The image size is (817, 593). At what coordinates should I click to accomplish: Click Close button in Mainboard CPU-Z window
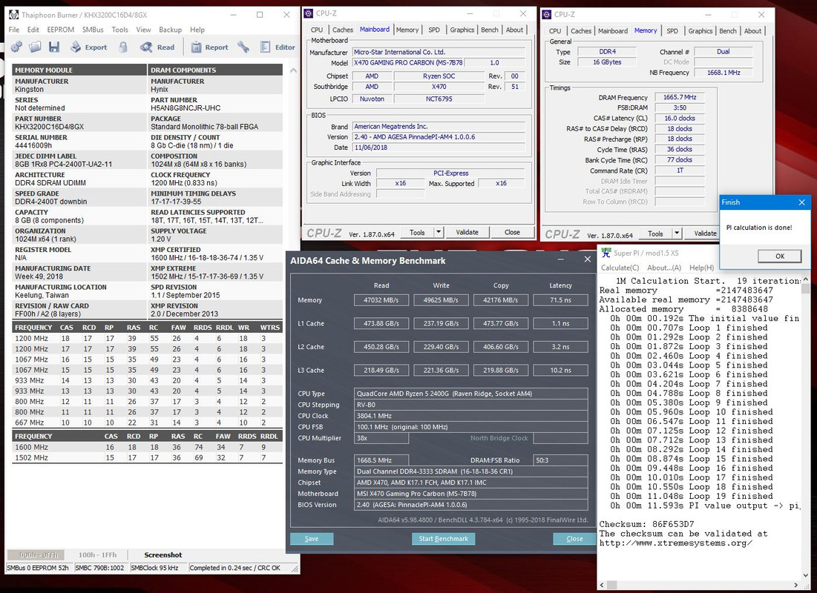click(x=512, y=232)
